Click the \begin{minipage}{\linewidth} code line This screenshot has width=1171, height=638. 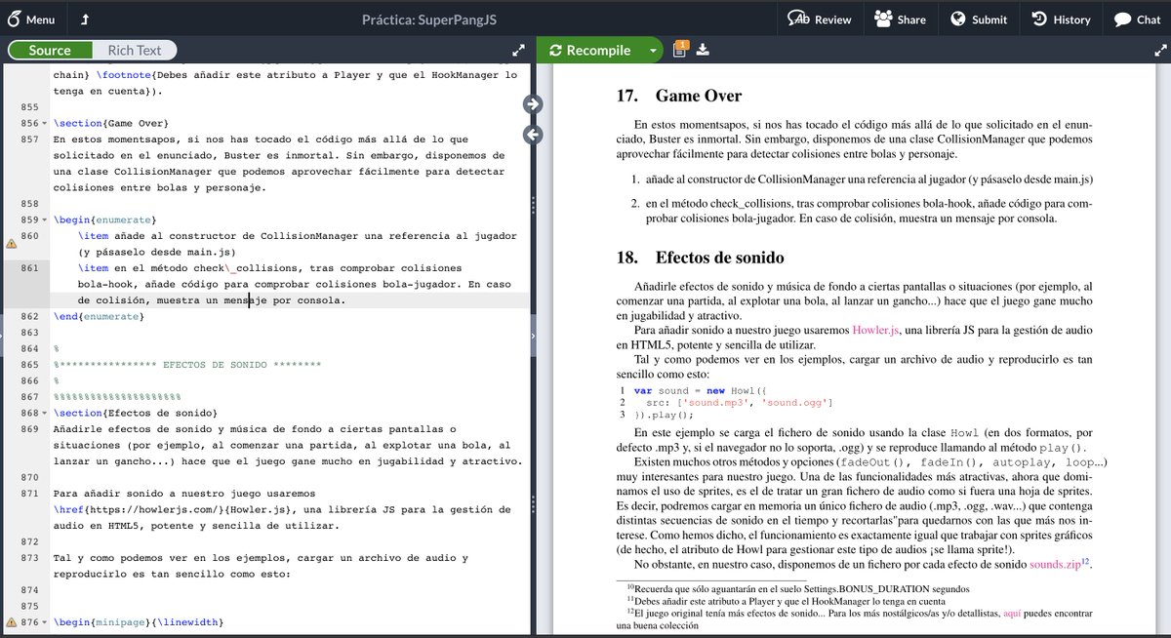click(x=139, y=622)
